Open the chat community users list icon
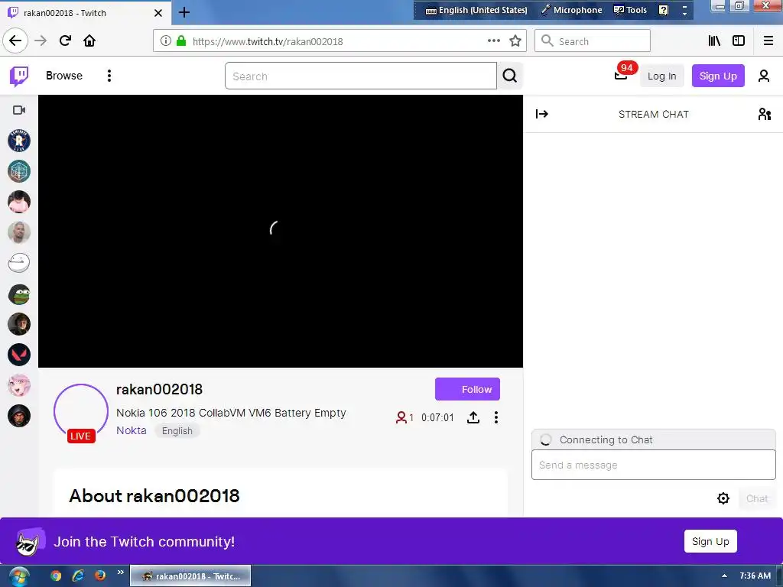 point(764,115)
